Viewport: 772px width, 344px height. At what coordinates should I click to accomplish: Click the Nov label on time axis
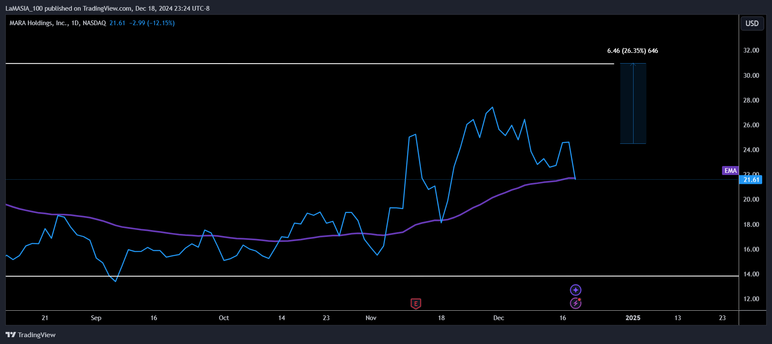pyautogui.click(x=371, y=318)
